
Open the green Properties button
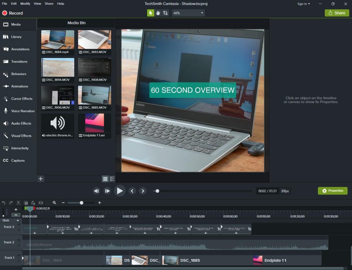[332, 191]
